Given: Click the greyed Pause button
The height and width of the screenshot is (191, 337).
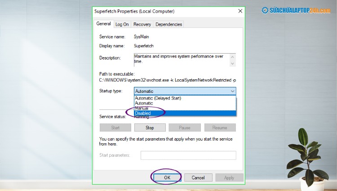Looking at the screenshot, I should pos(185,127).
